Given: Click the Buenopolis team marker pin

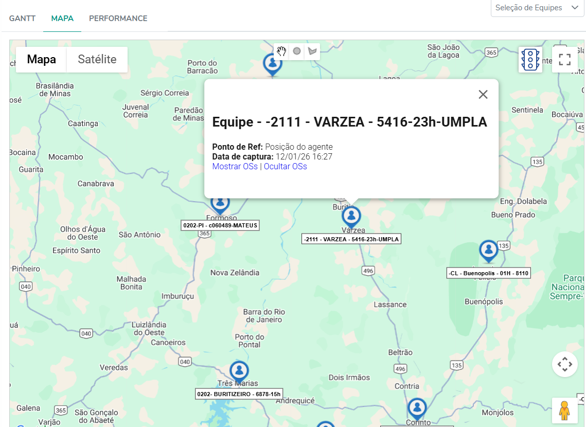Looking at the screenshot, I should point(488,251).
